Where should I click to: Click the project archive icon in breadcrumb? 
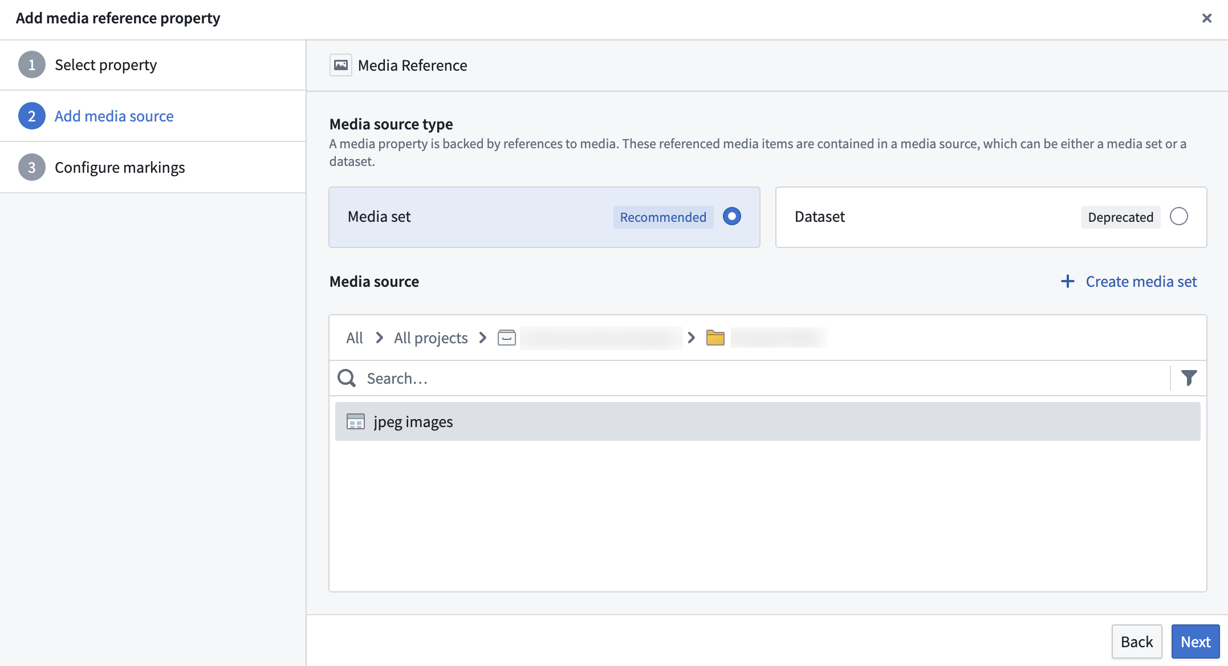507,338
